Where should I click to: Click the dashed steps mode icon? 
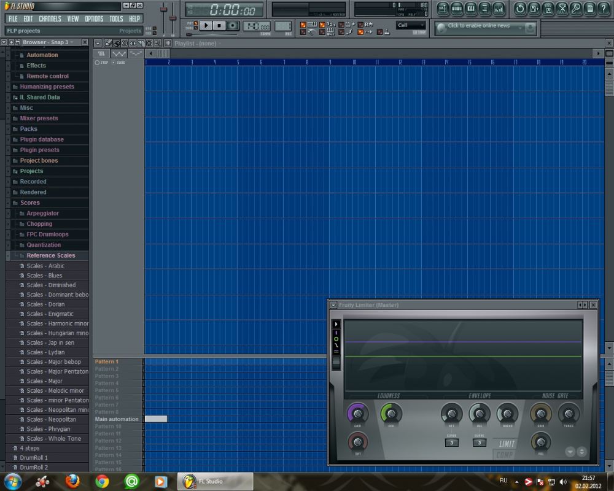coord(136,53)
